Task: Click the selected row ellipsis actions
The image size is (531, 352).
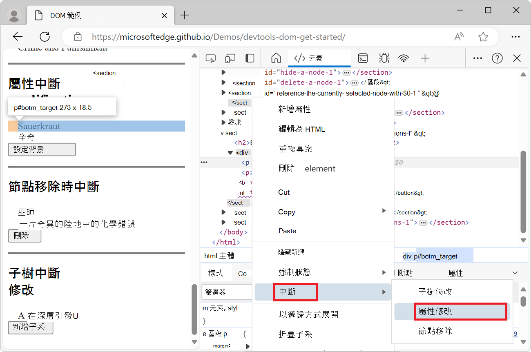Action: pos(204,162)
